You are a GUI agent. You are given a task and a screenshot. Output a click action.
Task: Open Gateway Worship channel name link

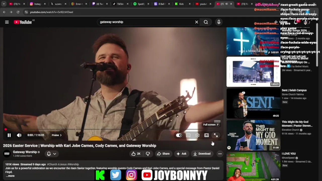tap(25, 152)
